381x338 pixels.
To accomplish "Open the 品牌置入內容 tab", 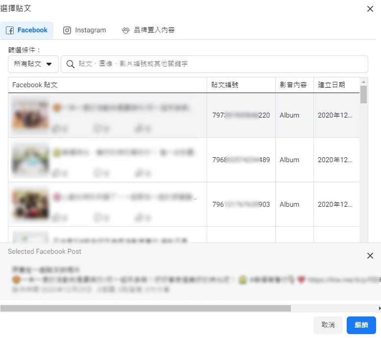I will pos(148,30).
